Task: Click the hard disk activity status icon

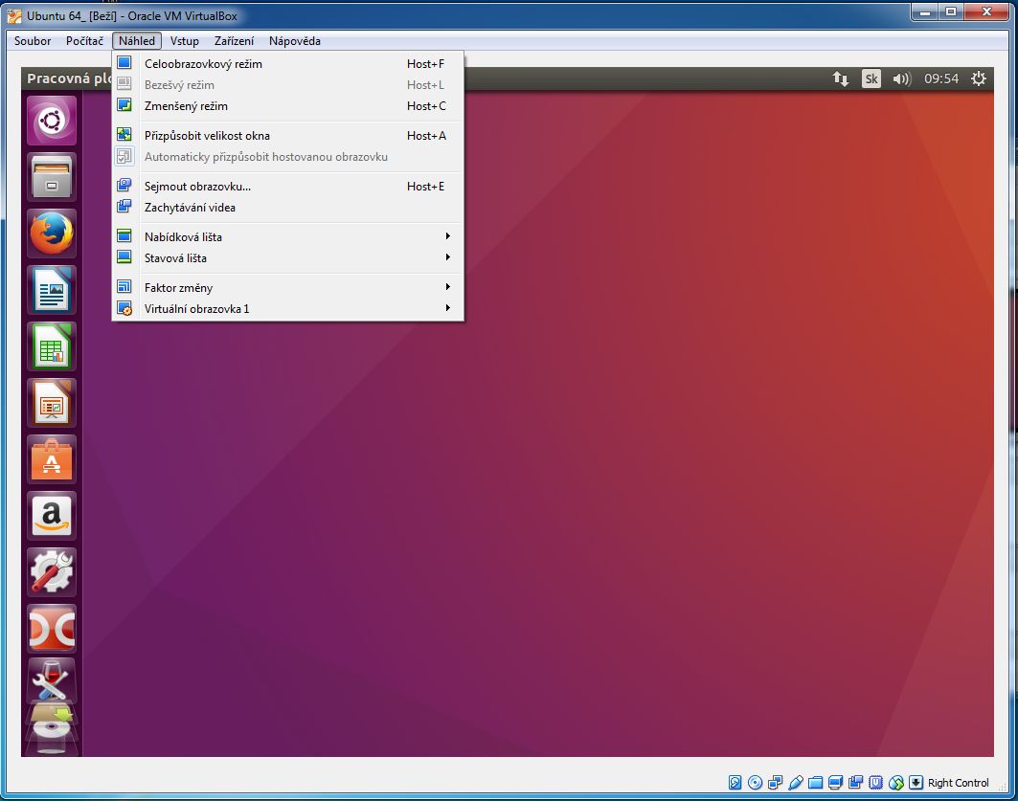Action: tap(735, 782)
